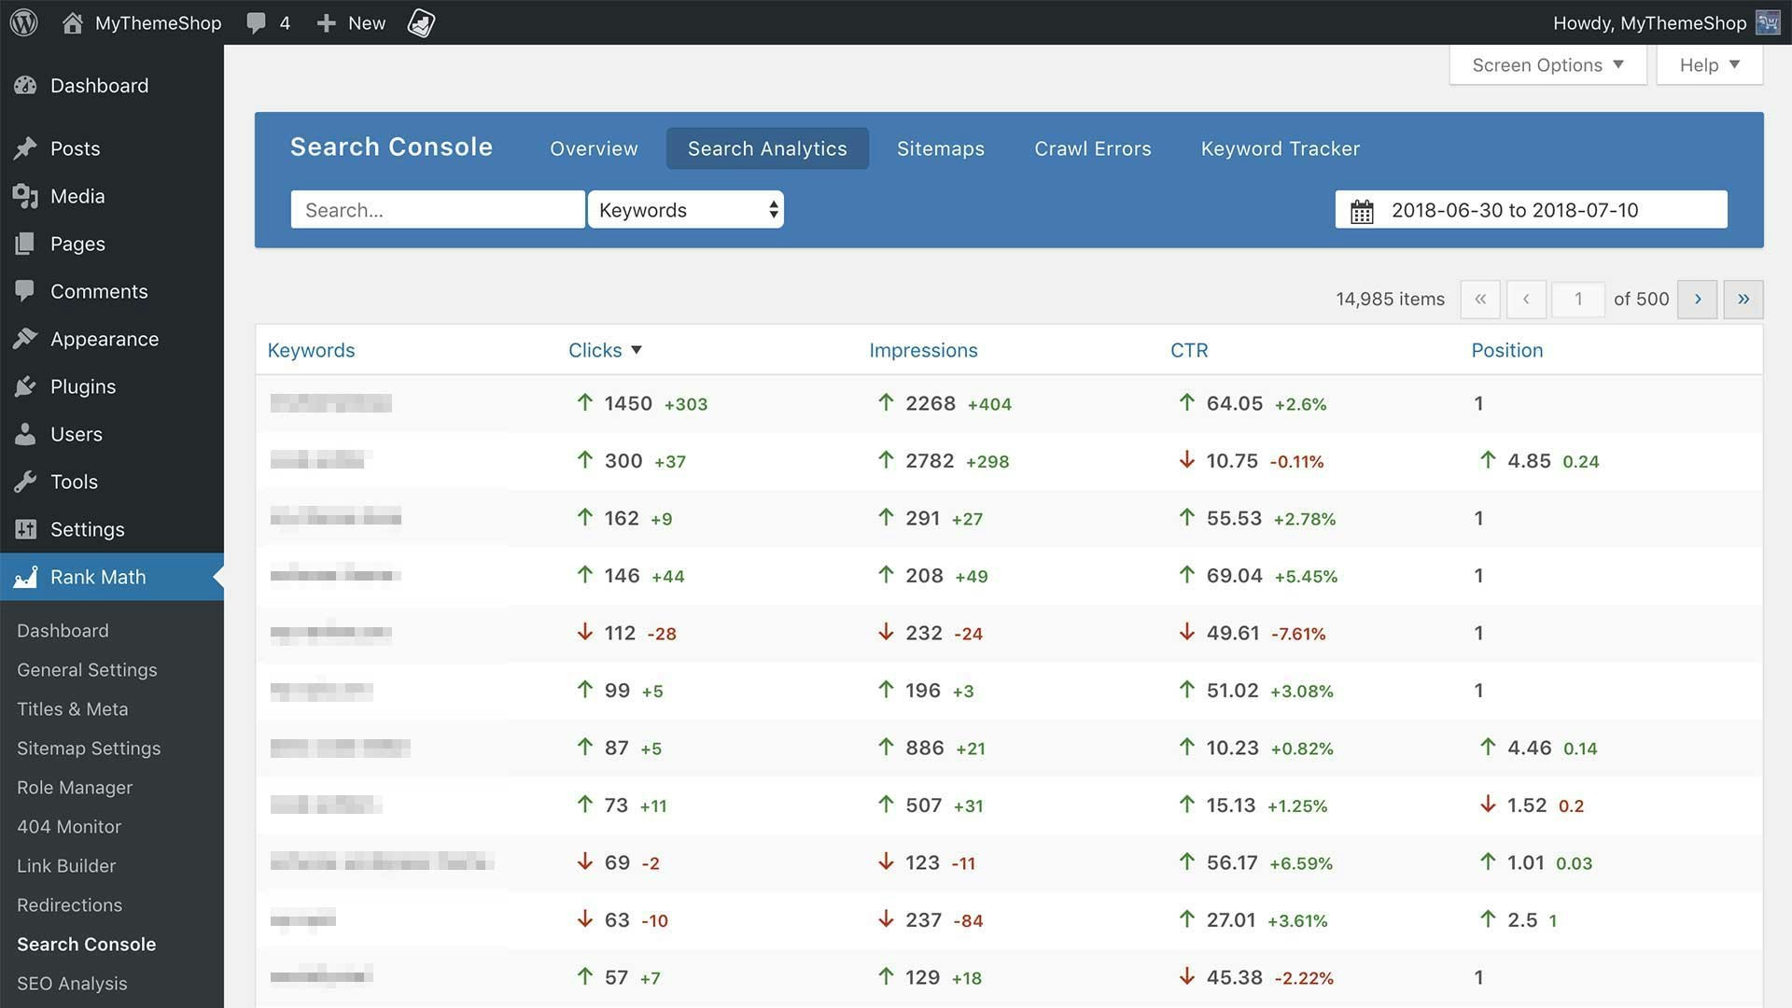1792x1008 pixels.
Task: Expand the Screen Options dropdown
Action: coord(1547,65)
